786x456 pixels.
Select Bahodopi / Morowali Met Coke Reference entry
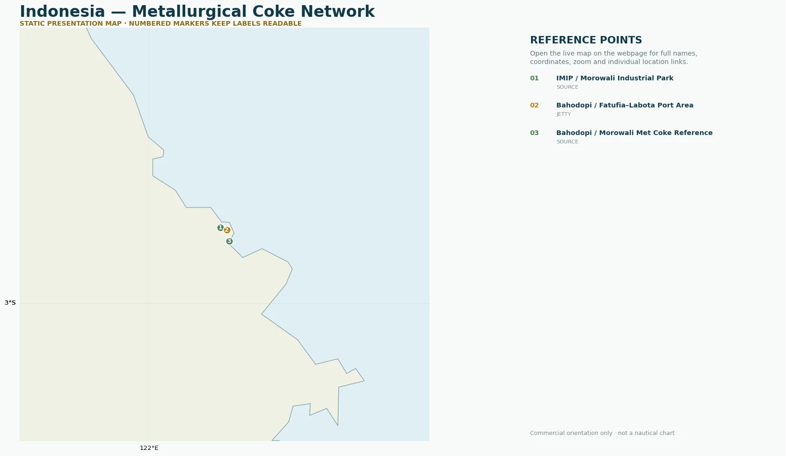coord(634,133)
